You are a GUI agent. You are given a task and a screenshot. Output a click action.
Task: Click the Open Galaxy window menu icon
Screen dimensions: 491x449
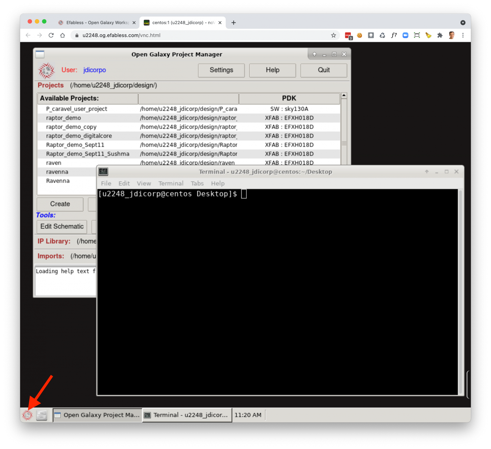[x=40, y=54]
